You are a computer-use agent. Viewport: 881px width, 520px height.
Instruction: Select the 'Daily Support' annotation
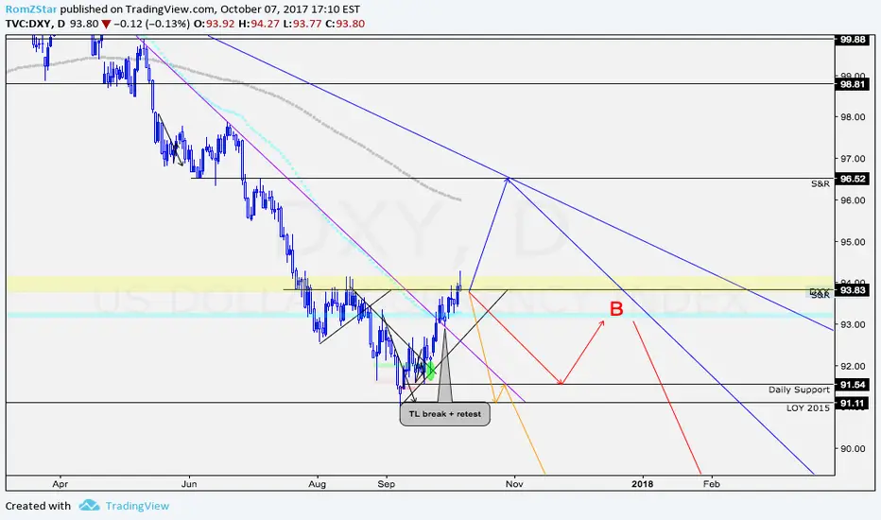click(x=799, y=390)
